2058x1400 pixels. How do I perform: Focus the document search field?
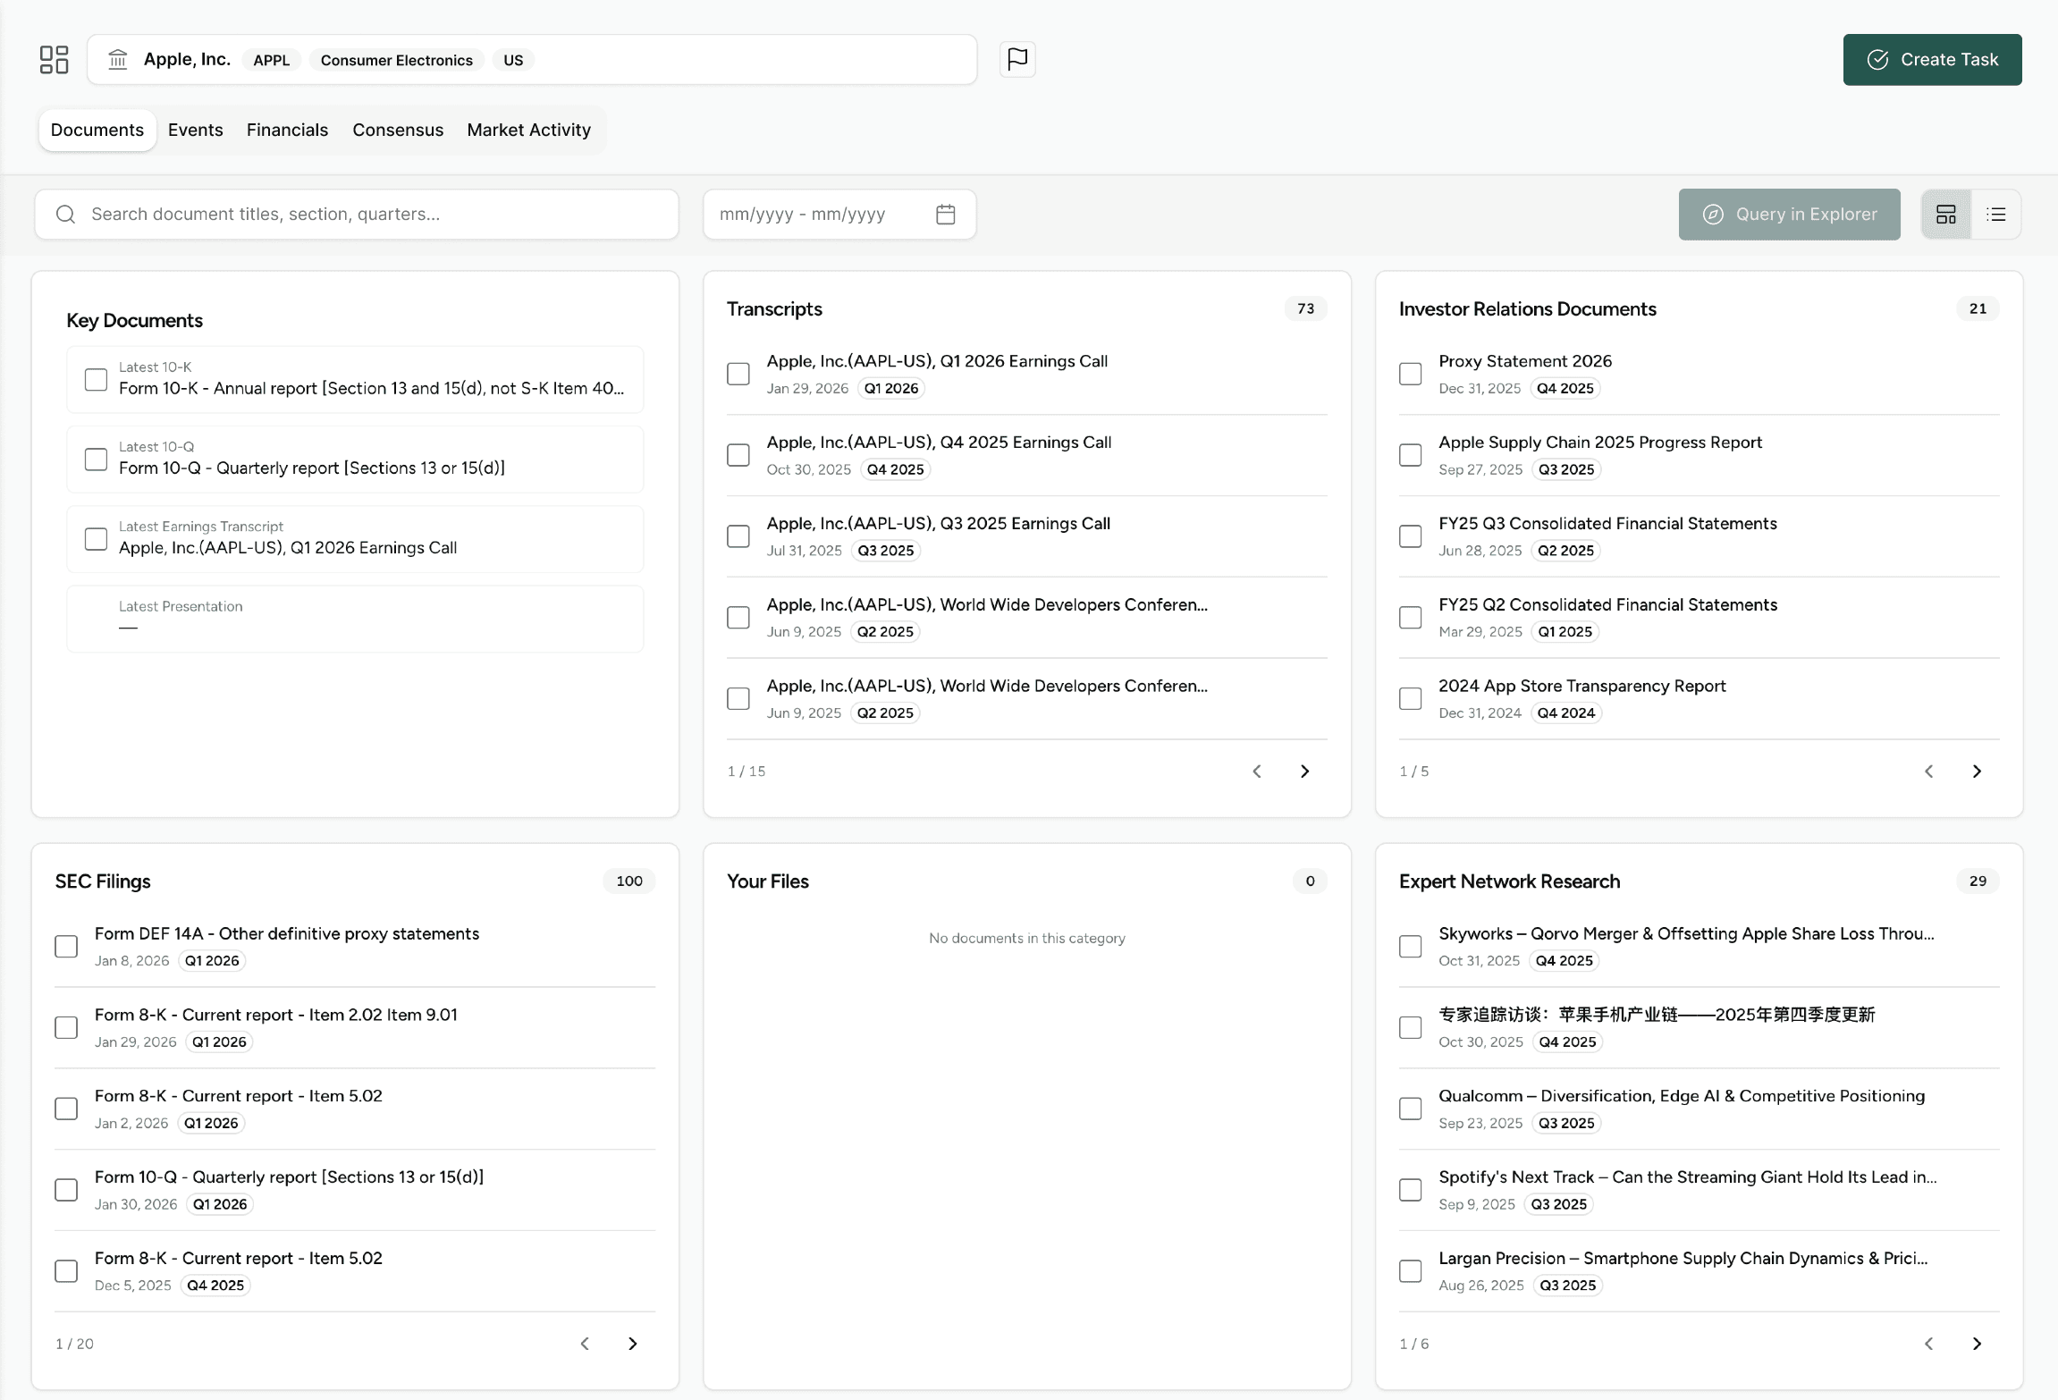pyautogui.click(x=357, y=215)
